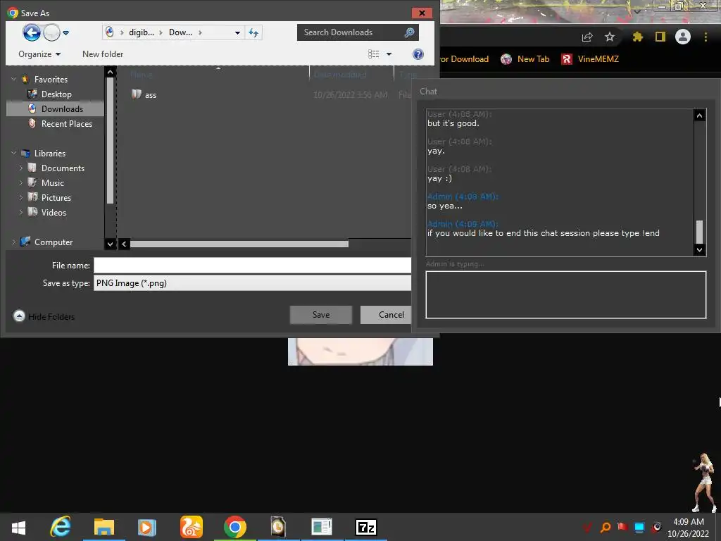Click the tray magnifier icon
Image resolution: width=721 pixels, height=541 pixels.
pos(605,527)
